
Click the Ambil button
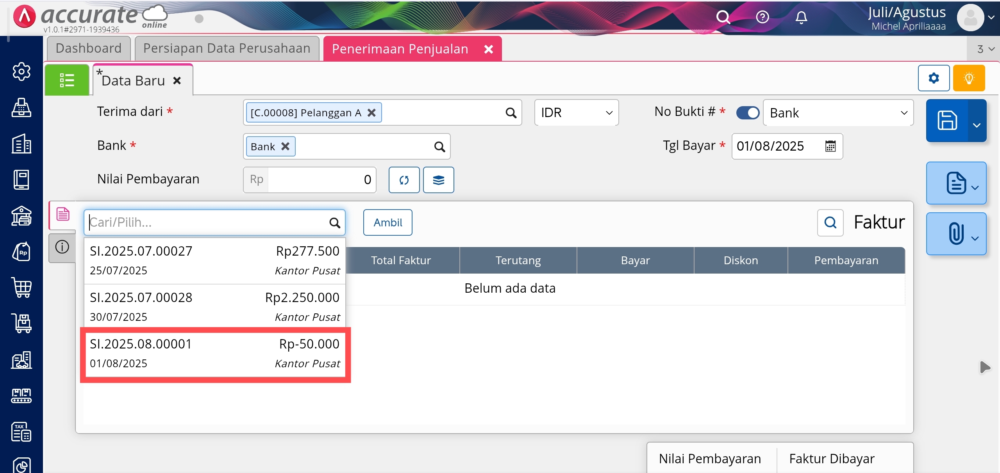pos(387,222)
